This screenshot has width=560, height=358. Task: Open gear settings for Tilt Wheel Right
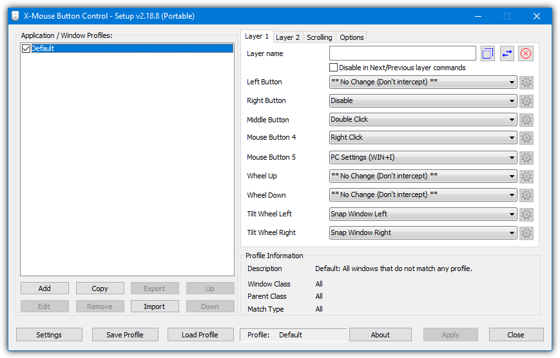pyautogui.click(x=526, y=233)
